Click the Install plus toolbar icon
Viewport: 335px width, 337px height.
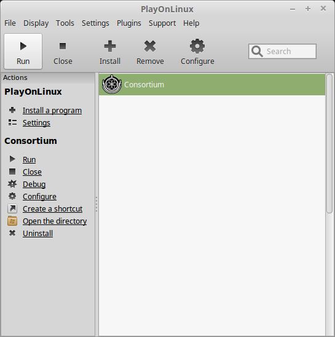click(110, 46)
